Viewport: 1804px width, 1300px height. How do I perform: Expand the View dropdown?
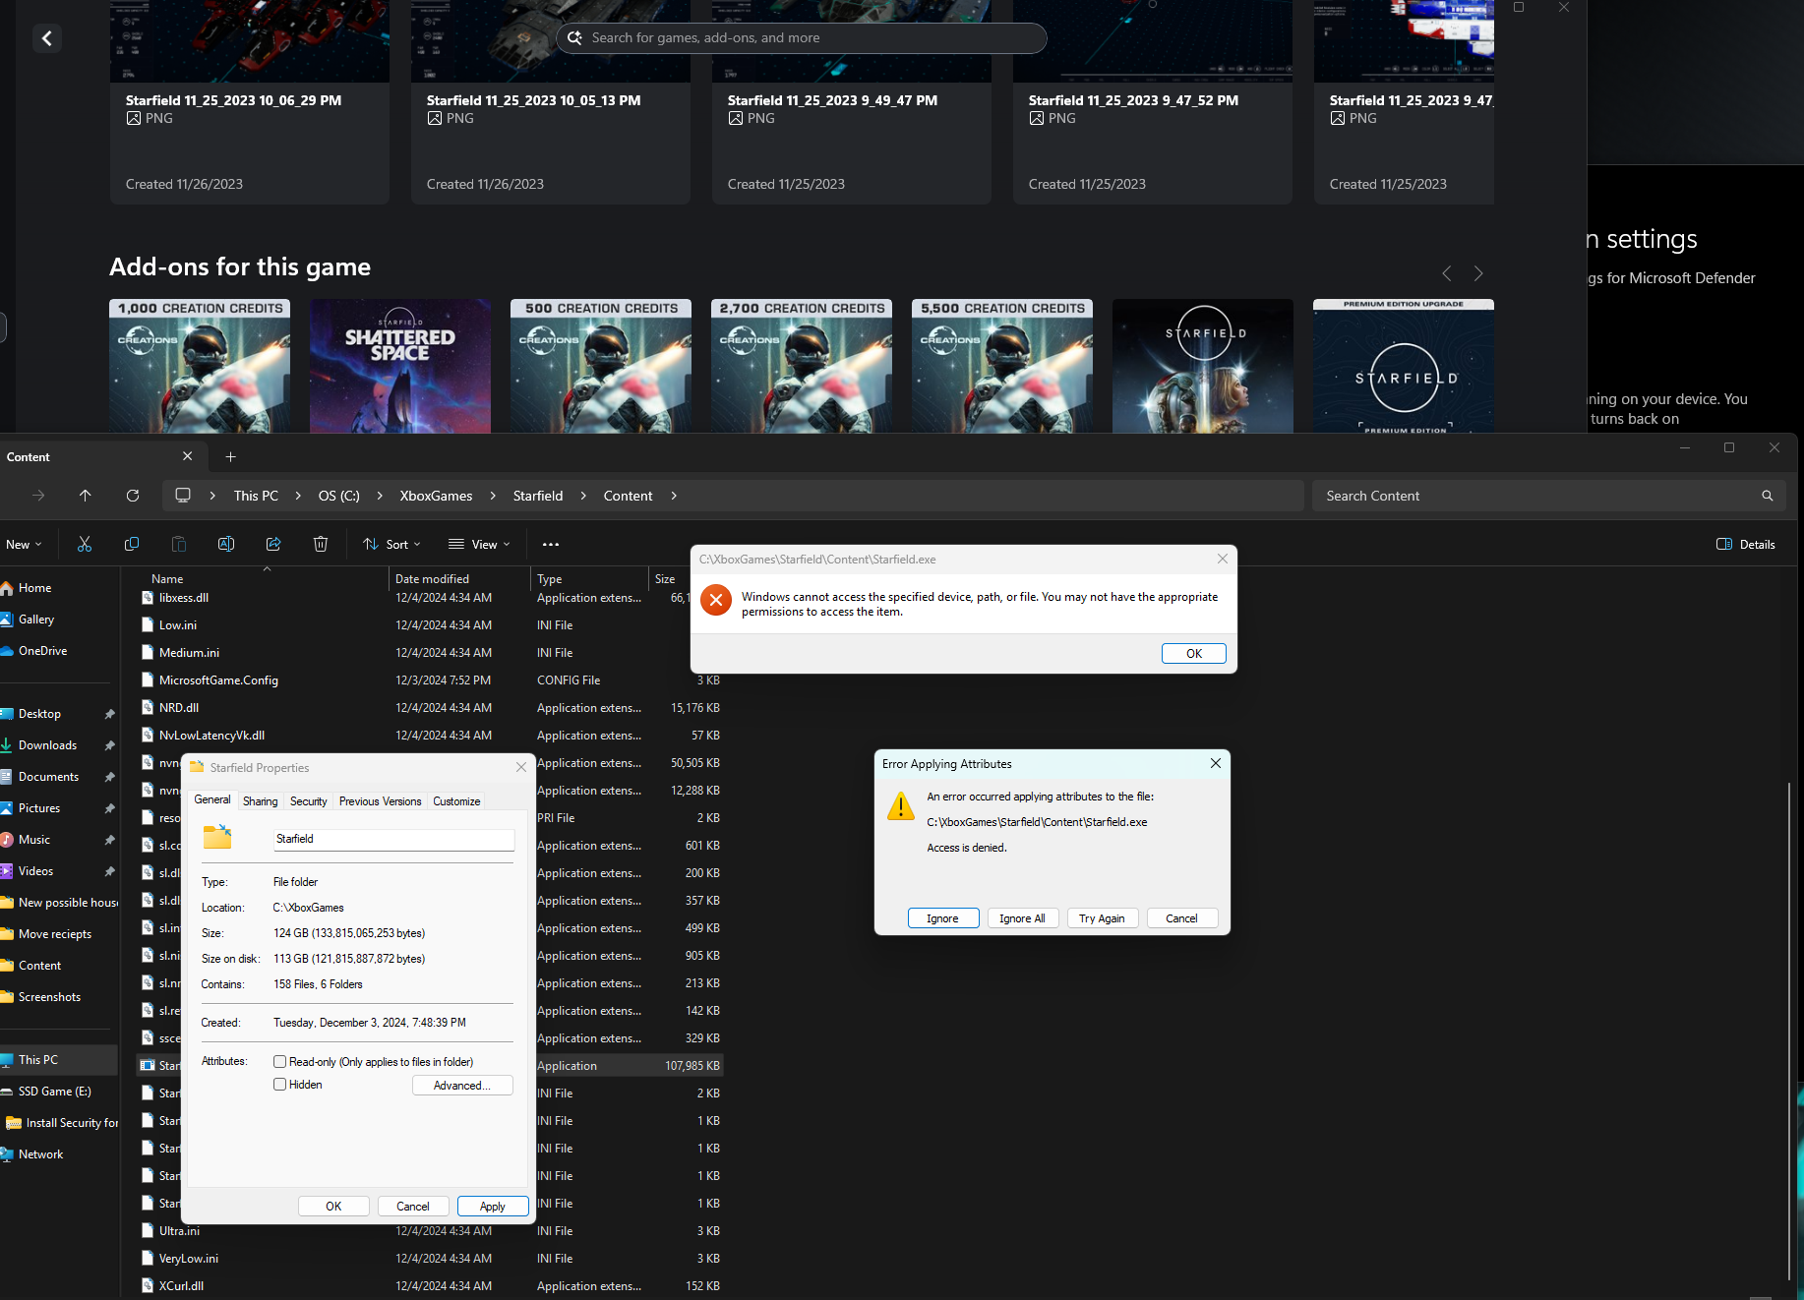[479, 544]
